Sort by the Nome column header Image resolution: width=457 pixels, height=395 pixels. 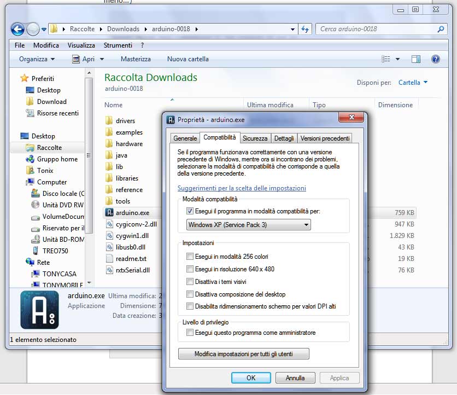(x=113, y=105)
